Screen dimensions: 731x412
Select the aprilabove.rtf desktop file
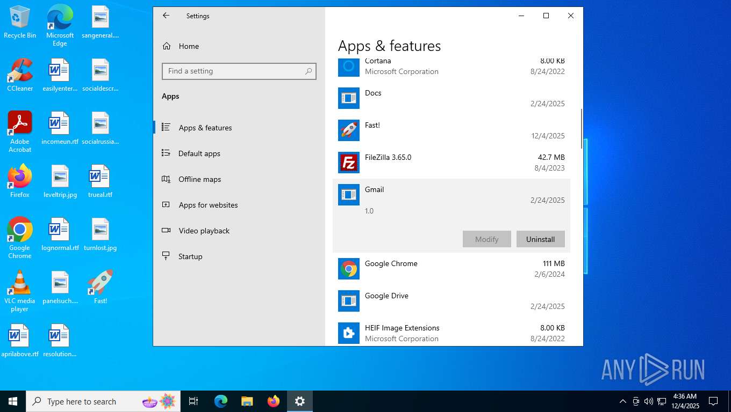pos(20,341)
